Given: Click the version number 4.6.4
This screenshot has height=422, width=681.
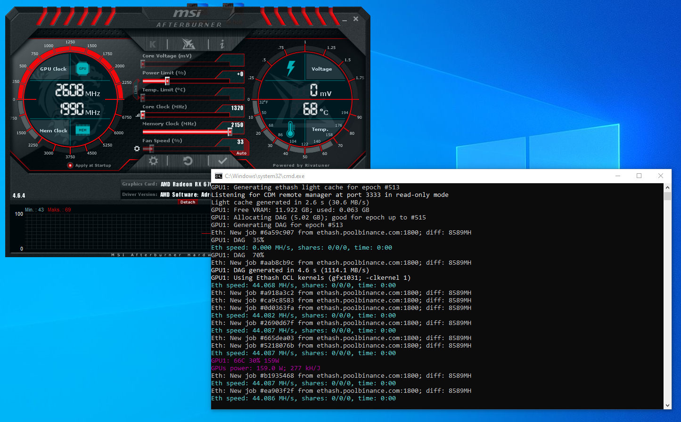Looking at the screenshot, I should pos(19,195).
